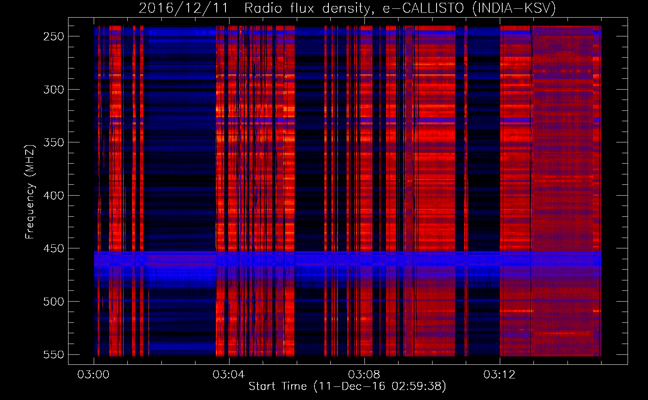
Task: Click the 'Frequency (MHZ)' axis label
Action: click(30, 192)
